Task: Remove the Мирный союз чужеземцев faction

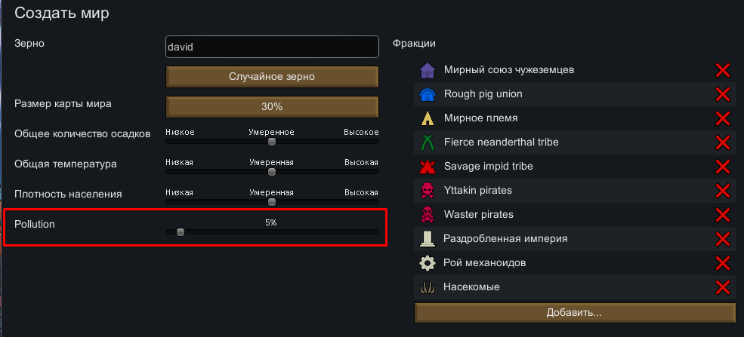Action: pos(723,70)
